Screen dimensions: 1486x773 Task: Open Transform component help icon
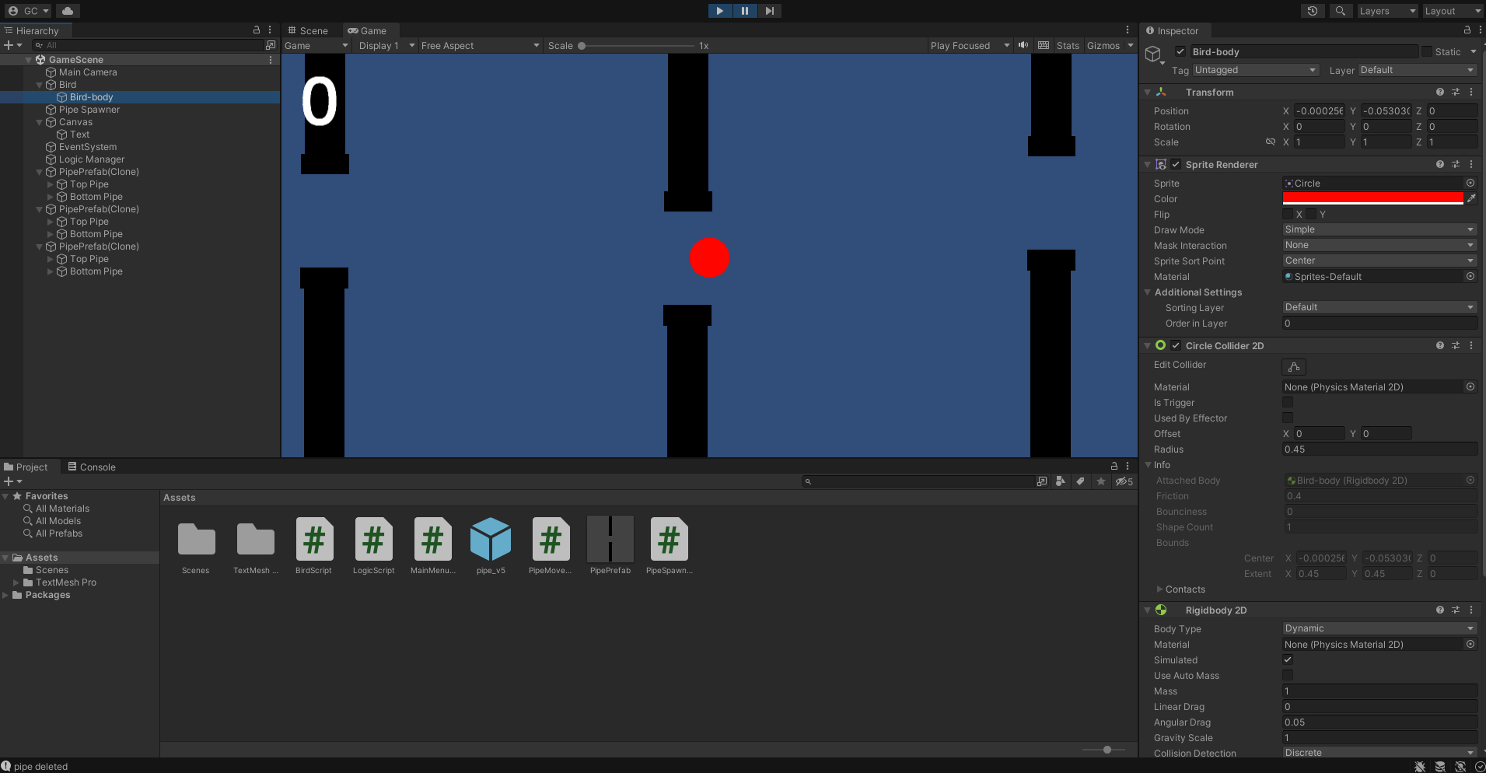pyautogui.click(x=1440, y=92)
